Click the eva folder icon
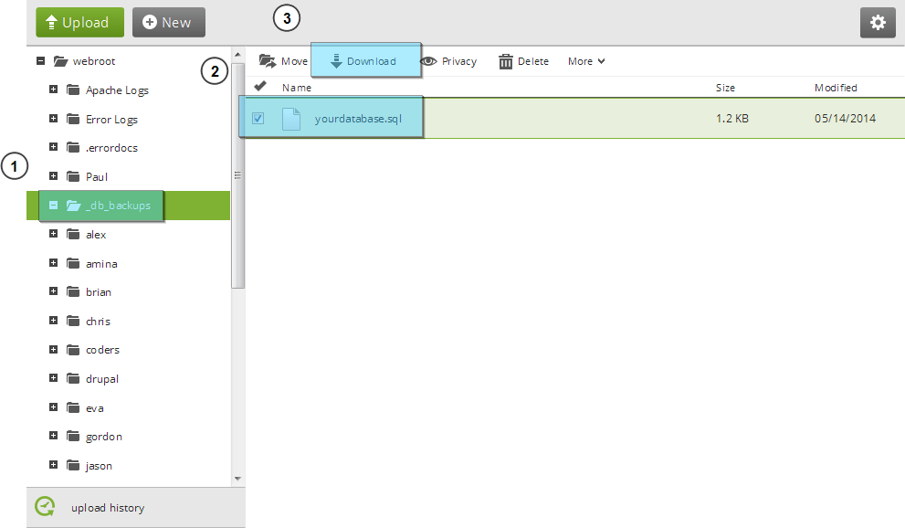This screenshot has height=528, width=905. click(x=73, y=407)
